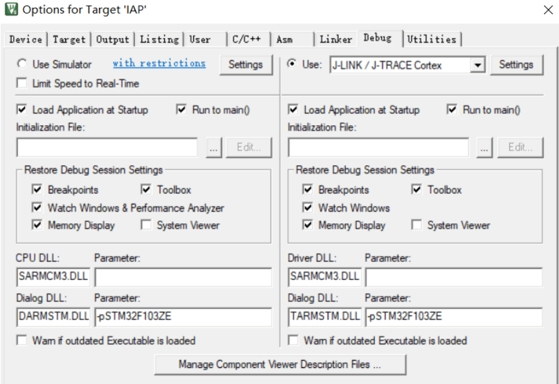Viewport: 559px width, 384px height.
Task: Select the C/C++ tab
Action: click(x=249, y=39)
